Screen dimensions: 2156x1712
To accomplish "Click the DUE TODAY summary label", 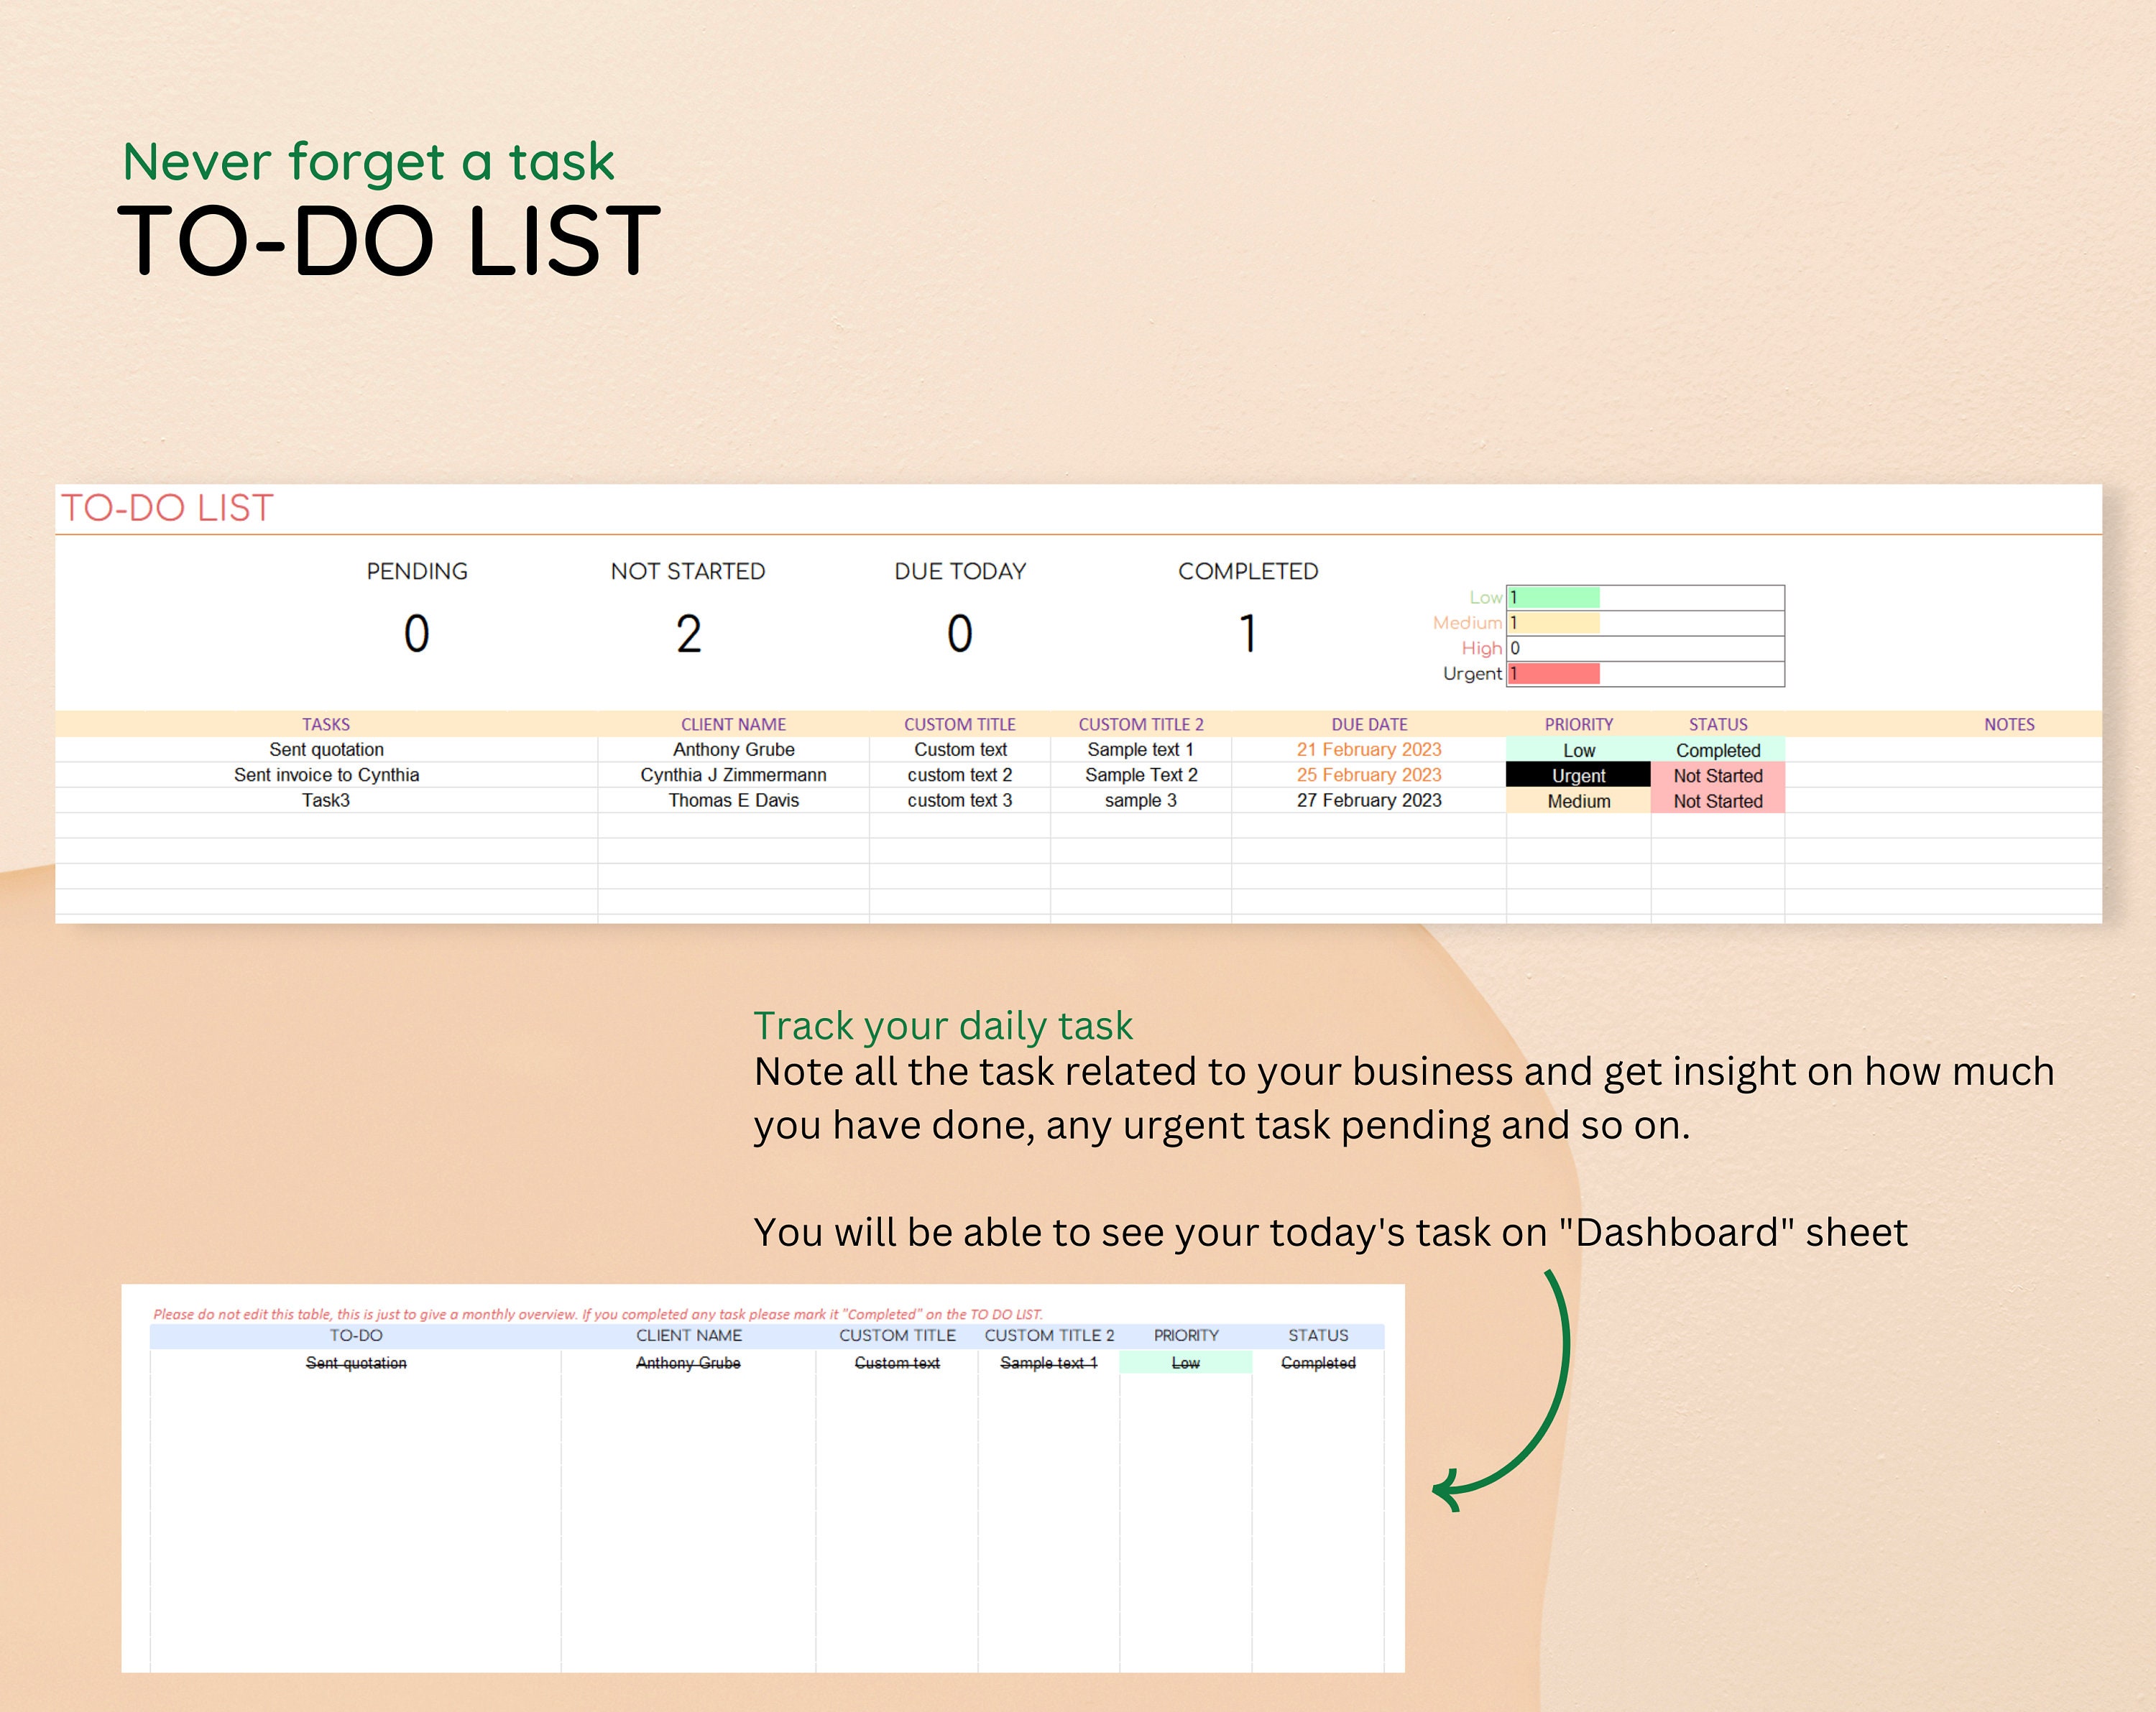I will click(960, 572).
